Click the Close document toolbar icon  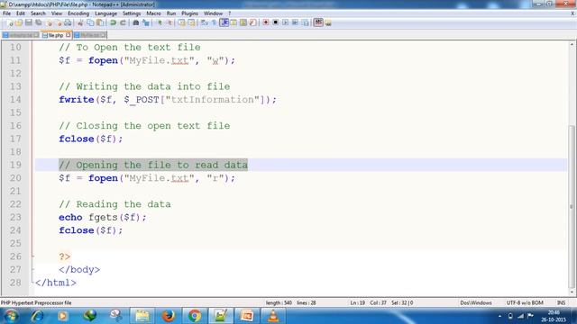pos(49,22)
